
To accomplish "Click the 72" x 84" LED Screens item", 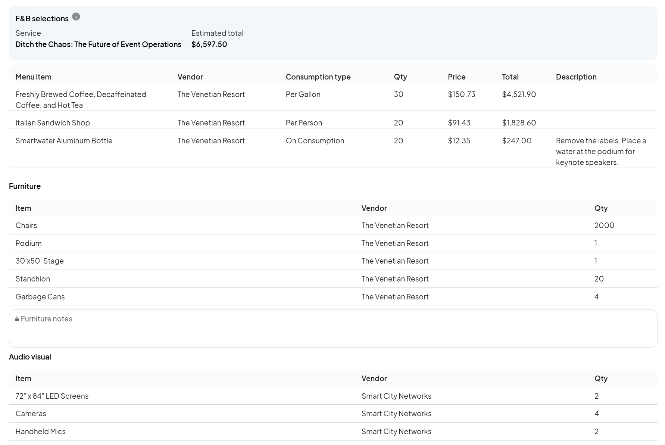I will [x=52, y=396].
